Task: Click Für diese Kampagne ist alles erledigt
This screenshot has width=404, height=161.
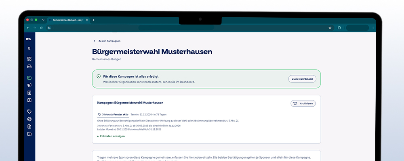Action: click(130, 76)
